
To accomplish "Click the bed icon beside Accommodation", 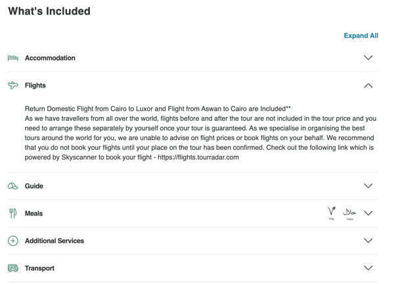I will click(x=13, y=58).
